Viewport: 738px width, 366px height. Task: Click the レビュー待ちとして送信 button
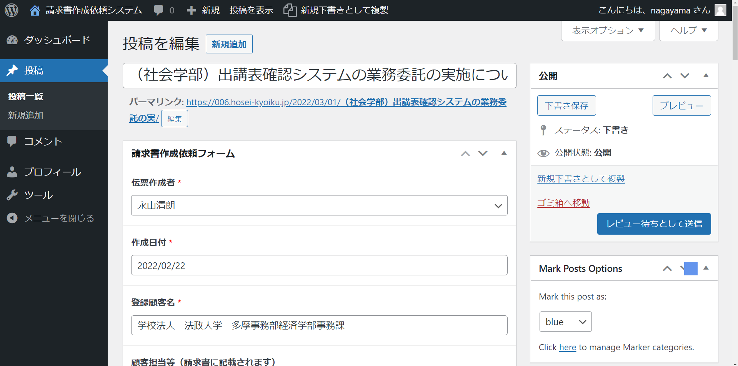coord(654,224)
